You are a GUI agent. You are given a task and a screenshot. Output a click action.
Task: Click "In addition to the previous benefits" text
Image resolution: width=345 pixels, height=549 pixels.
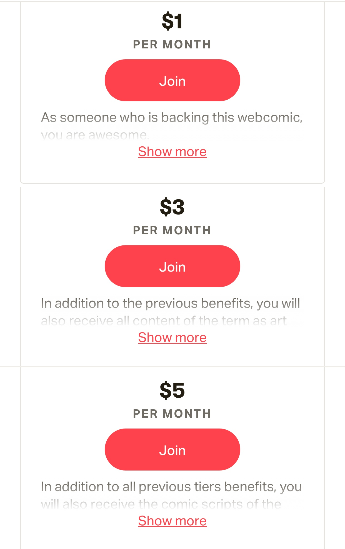[x=170, y=304]
